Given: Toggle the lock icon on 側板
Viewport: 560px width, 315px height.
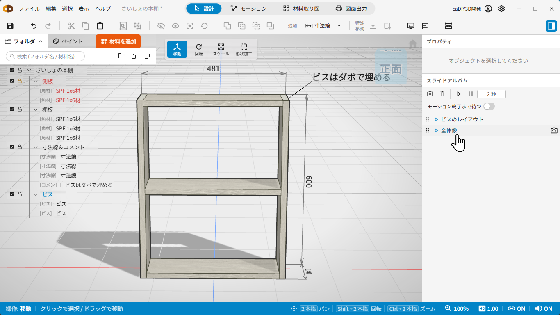Looking at the screenshot, I should coord(20,81).
